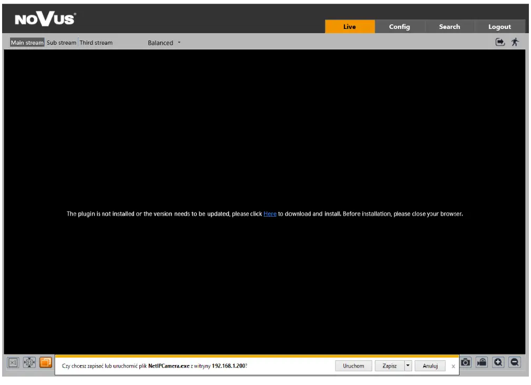
Task: Click the NetIPCamera.exe filename text
Action: (169, 366)
